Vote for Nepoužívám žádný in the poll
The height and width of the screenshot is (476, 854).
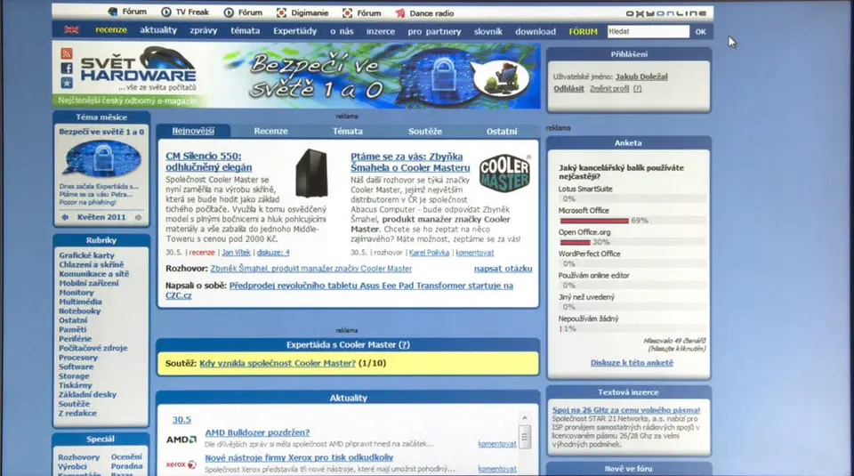(588, 319)
